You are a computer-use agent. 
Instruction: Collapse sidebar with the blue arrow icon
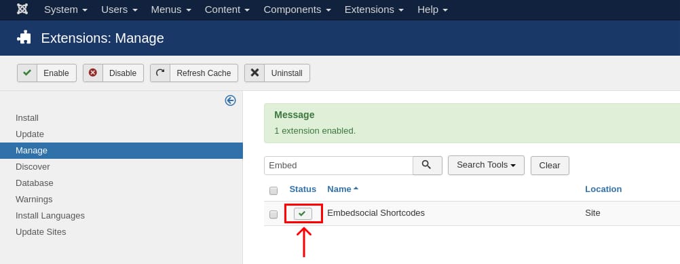[x=230, y=100]
